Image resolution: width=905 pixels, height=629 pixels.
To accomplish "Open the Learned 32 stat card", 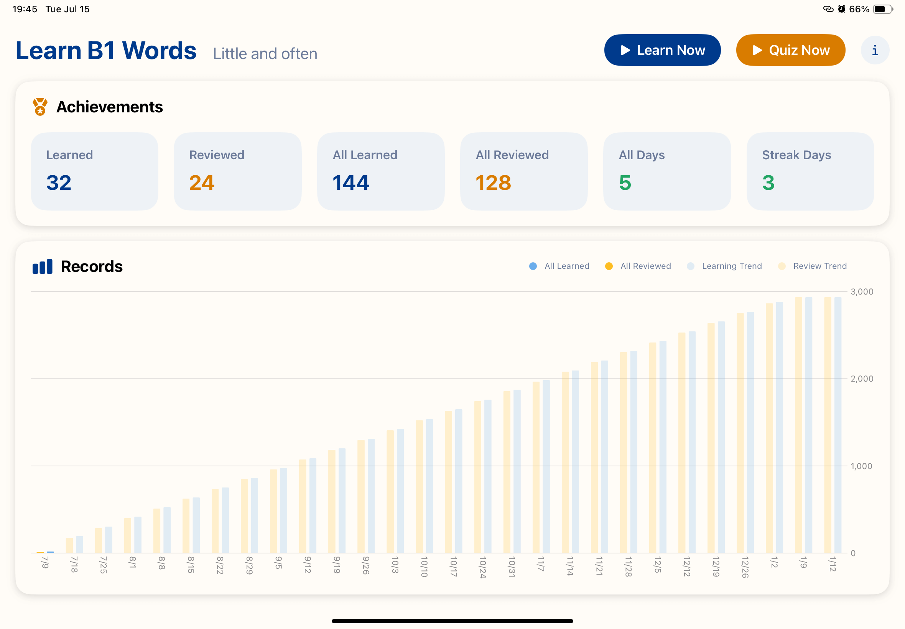I will 95,171.
